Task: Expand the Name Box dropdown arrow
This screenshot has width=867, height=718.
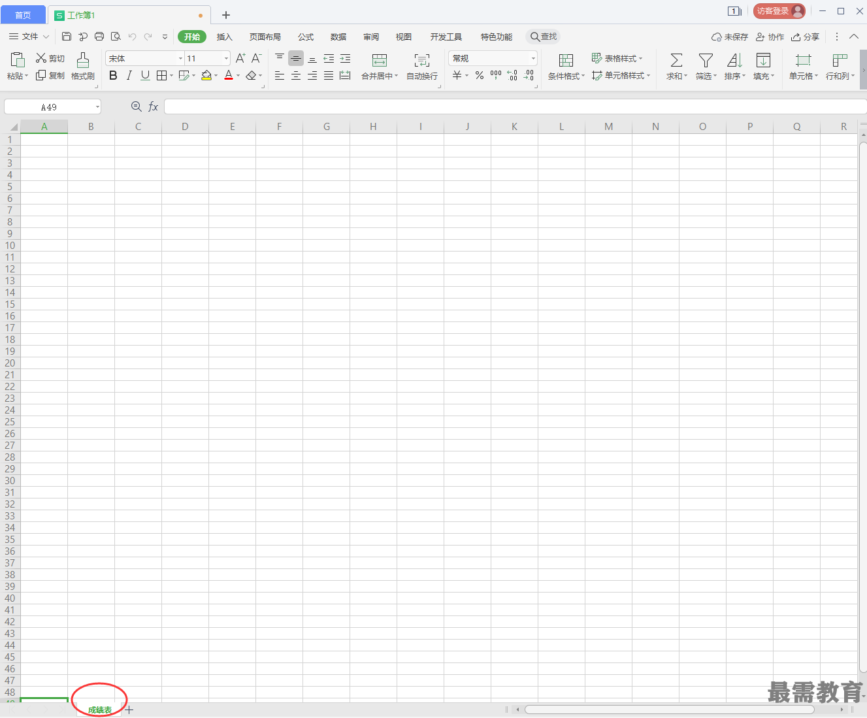Action: pyautogui.click(x=97, y=106)
